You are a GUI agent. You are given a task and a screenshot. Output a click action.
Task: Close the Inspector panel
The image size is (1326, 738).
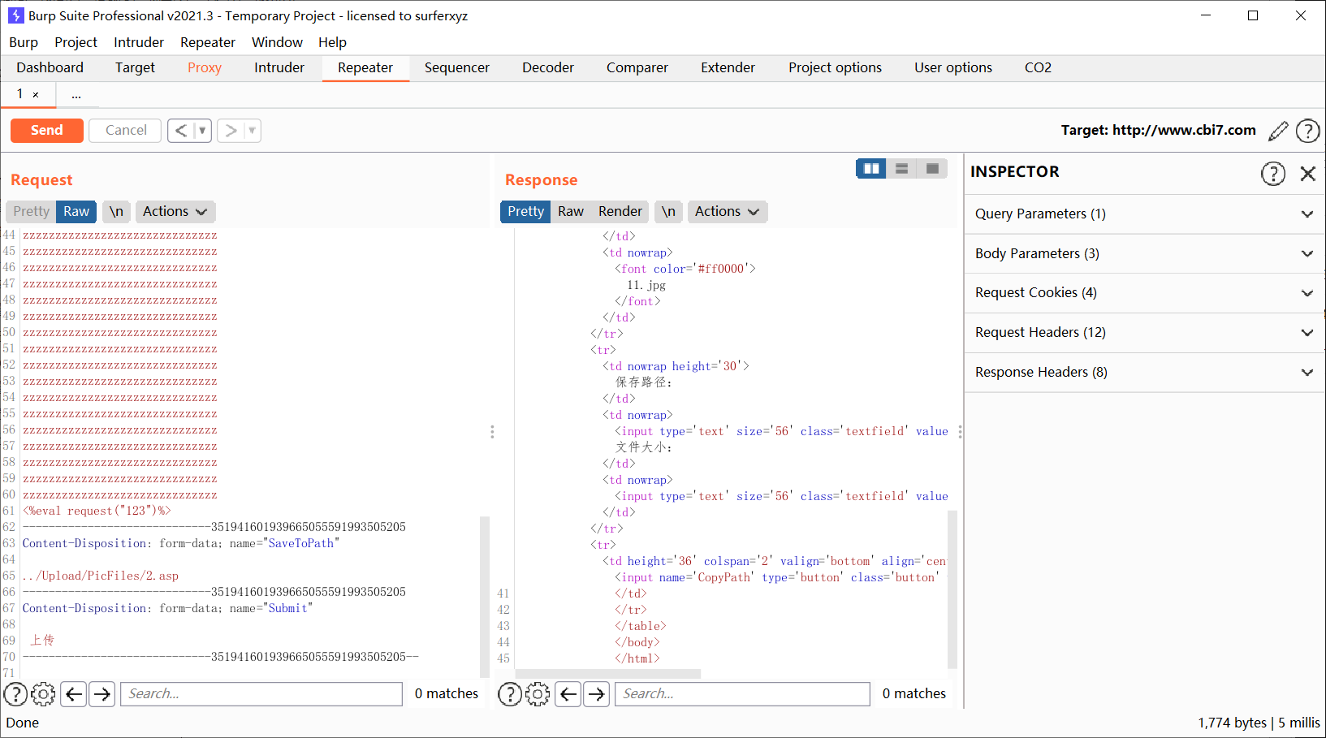click(1307, 173)
